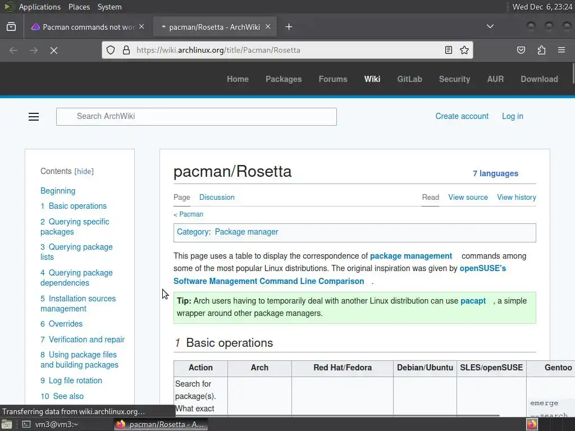Jump to 1 Basic operations in Contents
The width and height of the screenshot is (575, 431).
click(x=74, y=206)
